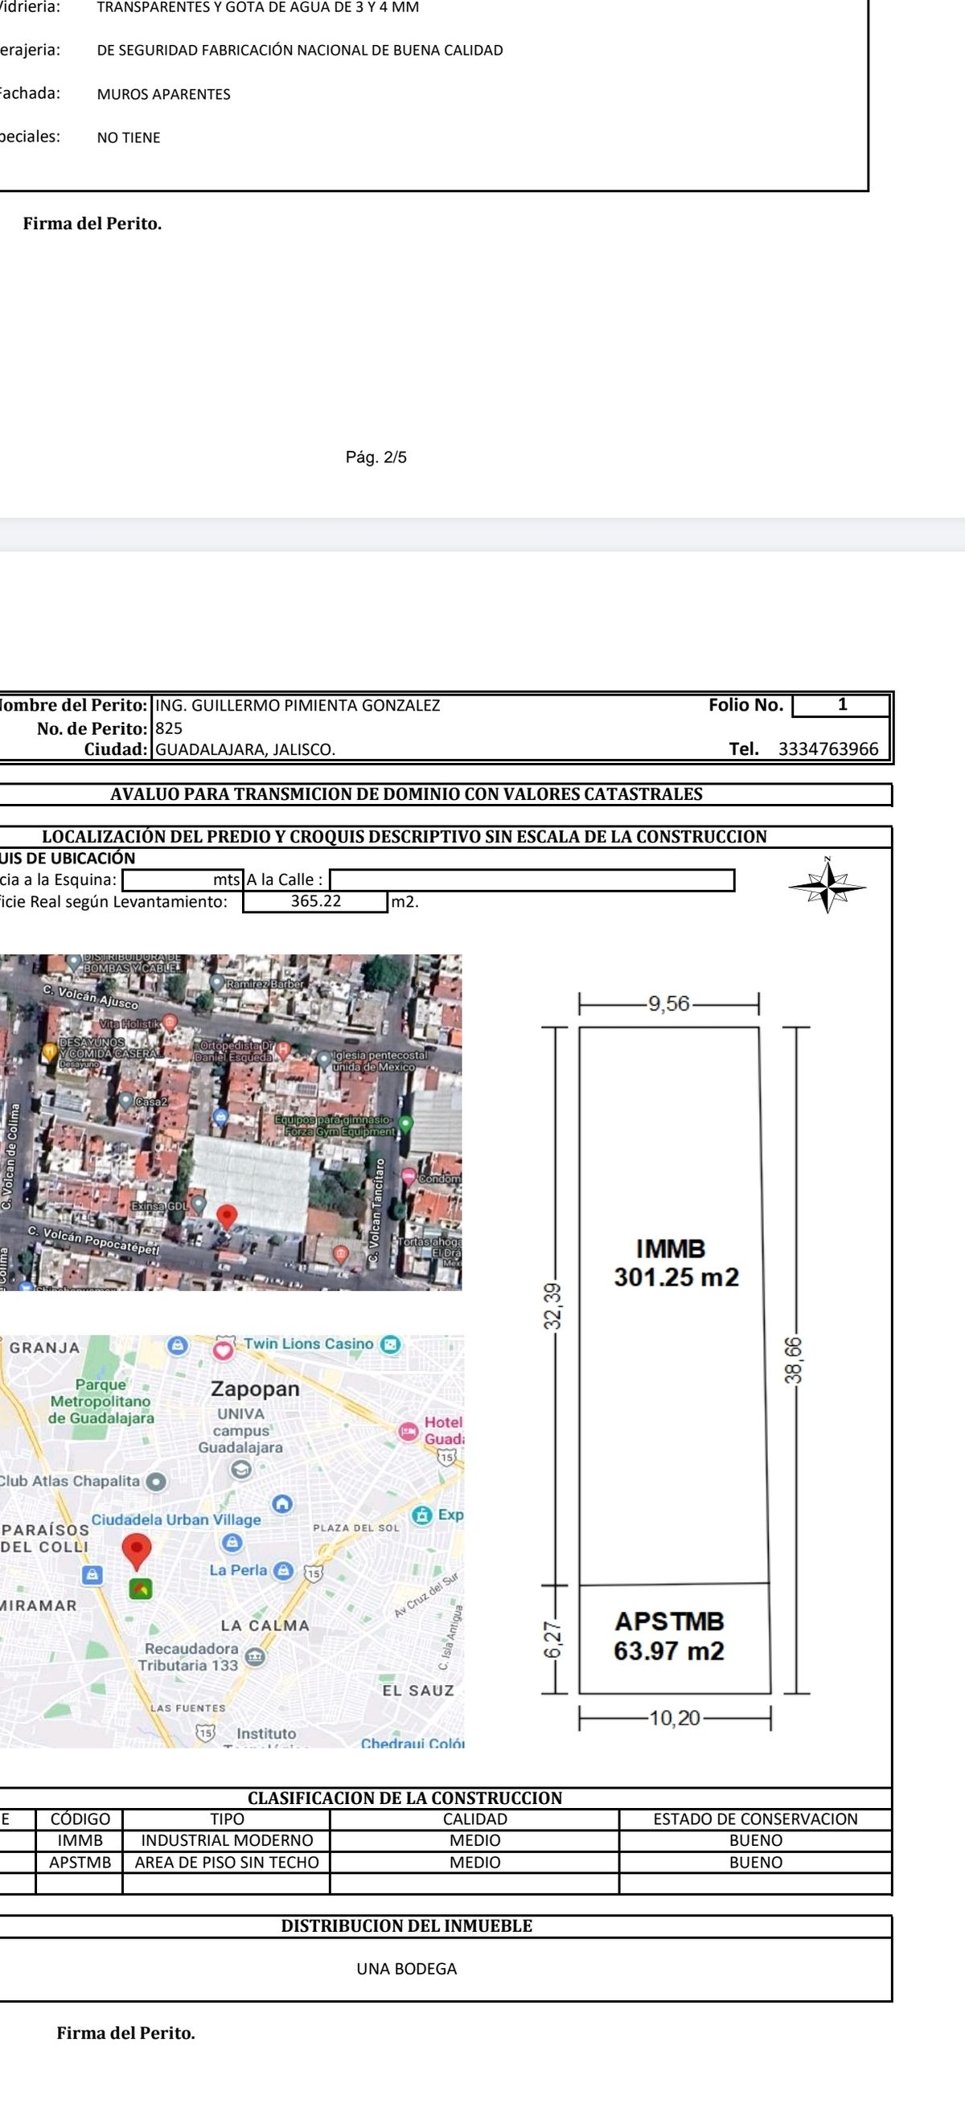Select the Iglesia pentecostal map pin
This screenshot has height=2128, width=965.
coord(324,1059)
